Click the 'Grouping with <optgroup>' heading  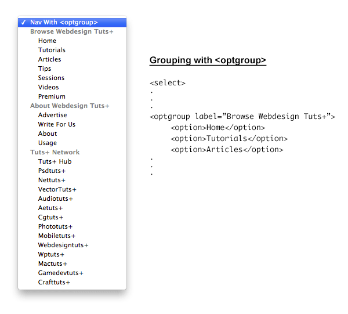click(208, 60)
